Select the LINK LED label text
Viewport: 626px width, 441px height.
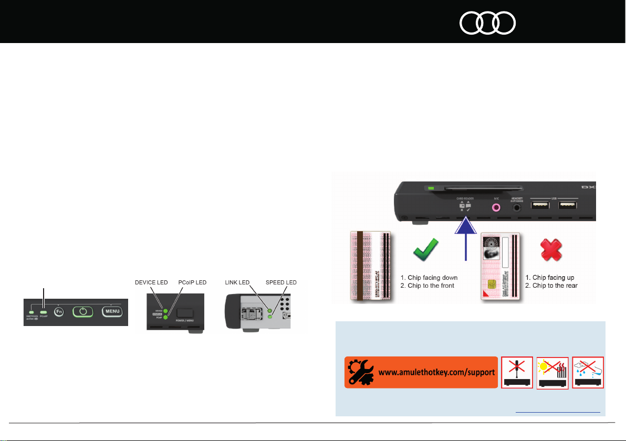click(x=237, y=282)
